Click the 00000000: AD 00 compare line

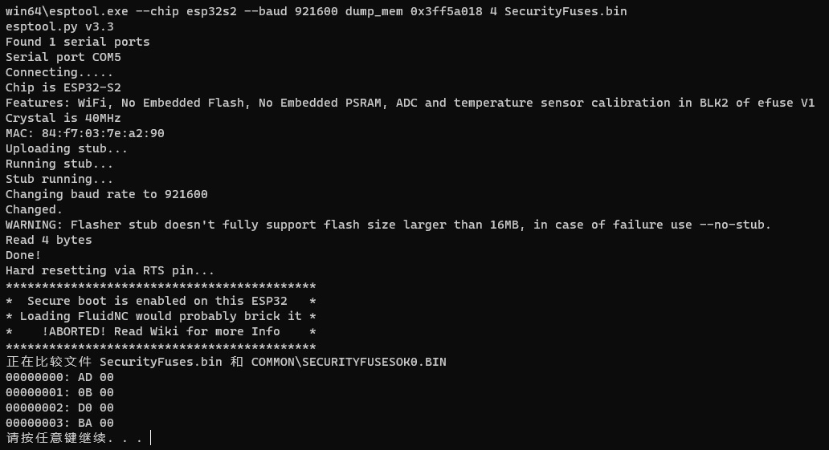point(59,377)
